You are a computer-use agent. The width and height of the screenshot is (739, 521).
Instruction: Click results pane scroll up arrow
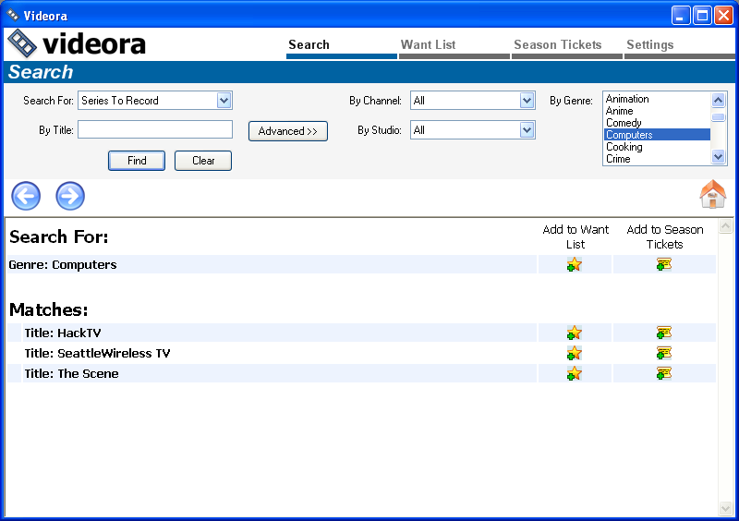[725, 227]
